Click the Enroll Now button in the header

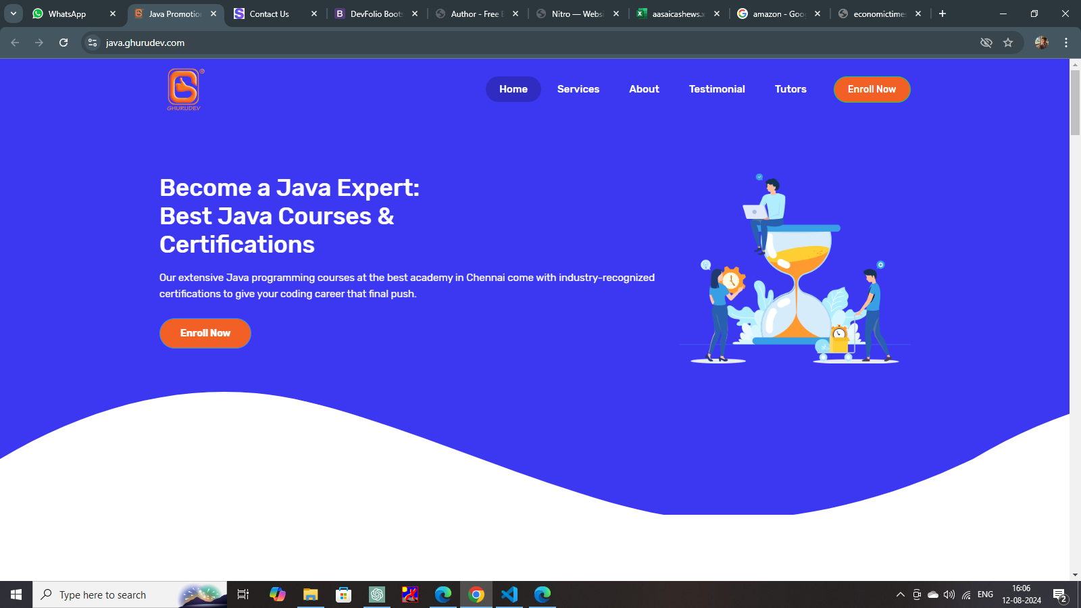pos(872,89)
